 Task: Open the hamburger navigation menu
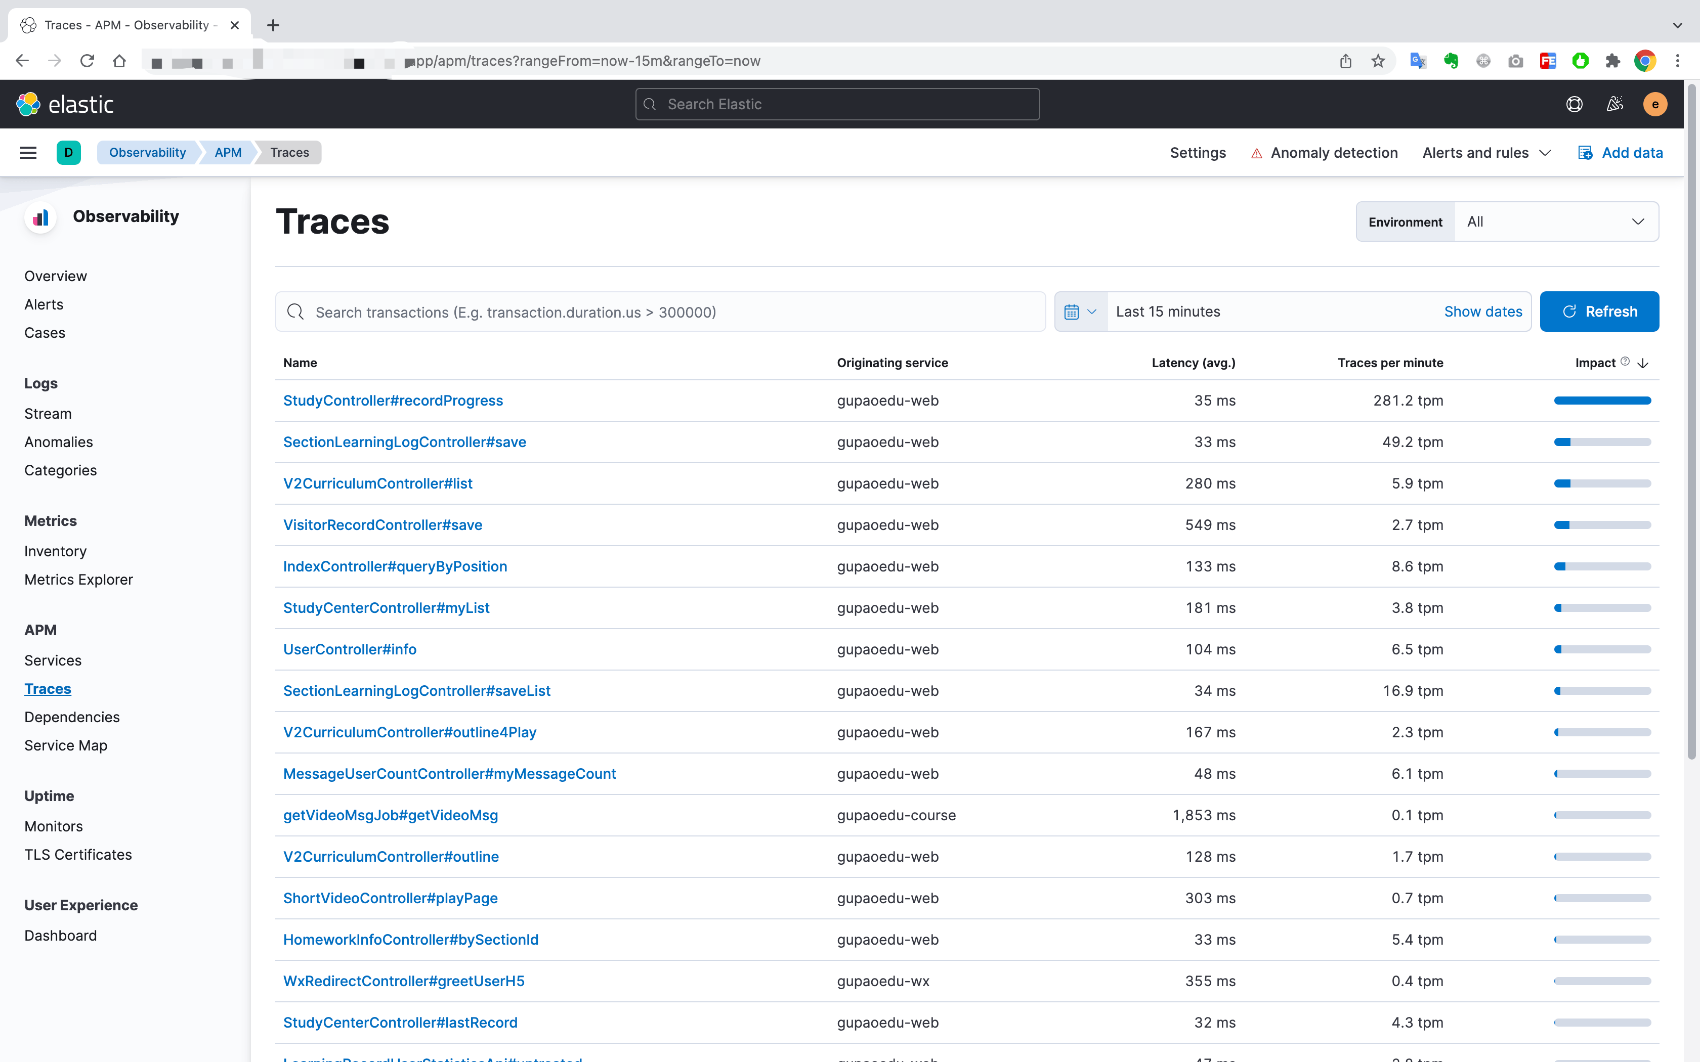28,152
